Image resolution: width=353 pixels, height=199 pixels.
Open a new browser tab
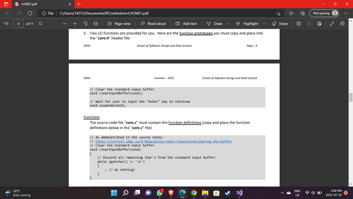pos(79,4)
